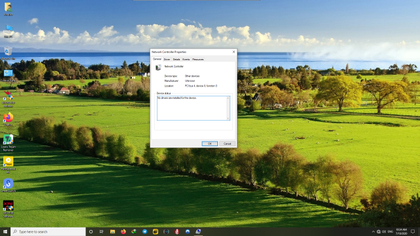Open the red taskbar app icon
The image size is (420, 236).
(177, 231)
